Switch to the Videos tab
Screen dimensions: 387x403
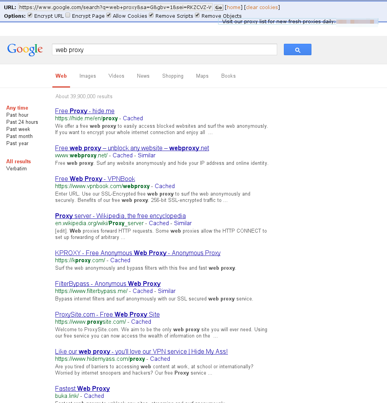pos(116,76)
